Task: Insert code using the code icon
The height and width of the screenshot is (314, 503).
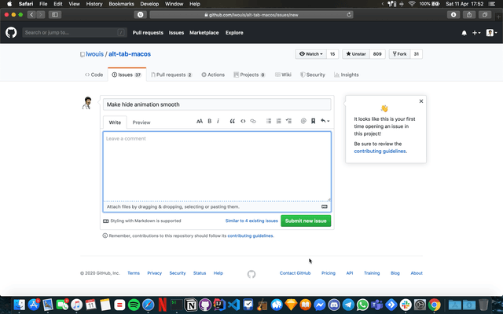Action: point(243,121)
